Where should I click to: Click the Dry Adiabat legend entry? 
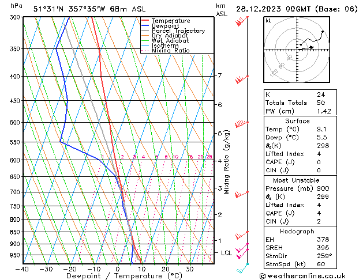[165, 36]
